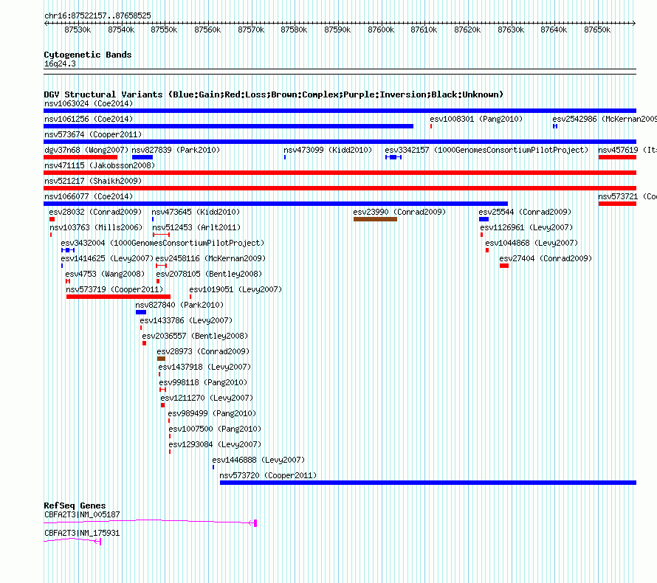Click the red dgv37n68 (Wong2007) loss bar

coord(80,157)
